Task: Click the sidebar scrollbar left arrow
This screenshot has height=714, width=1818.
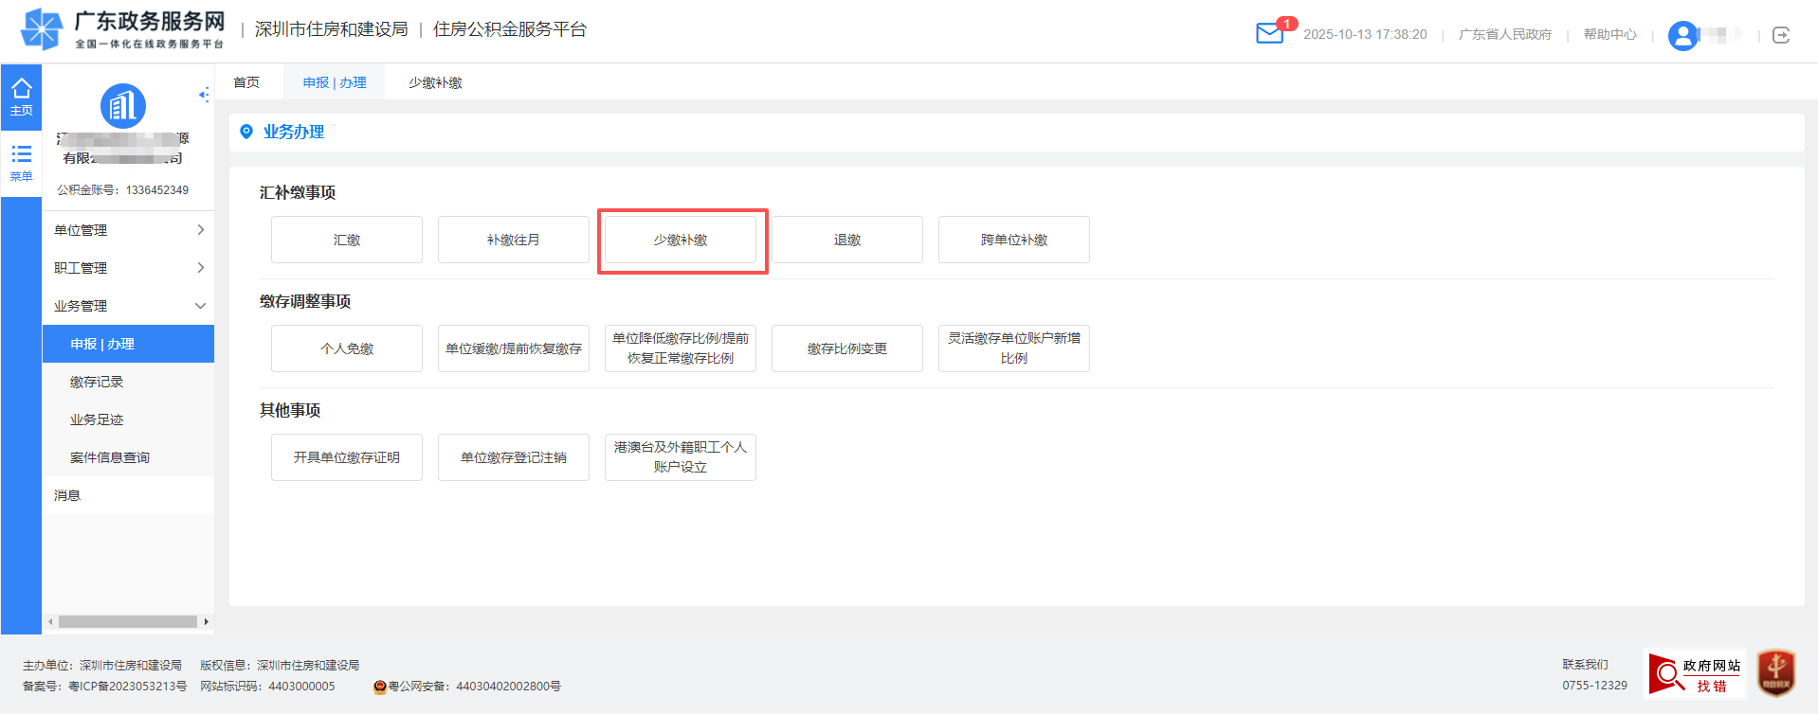Action: pos(50,622)
